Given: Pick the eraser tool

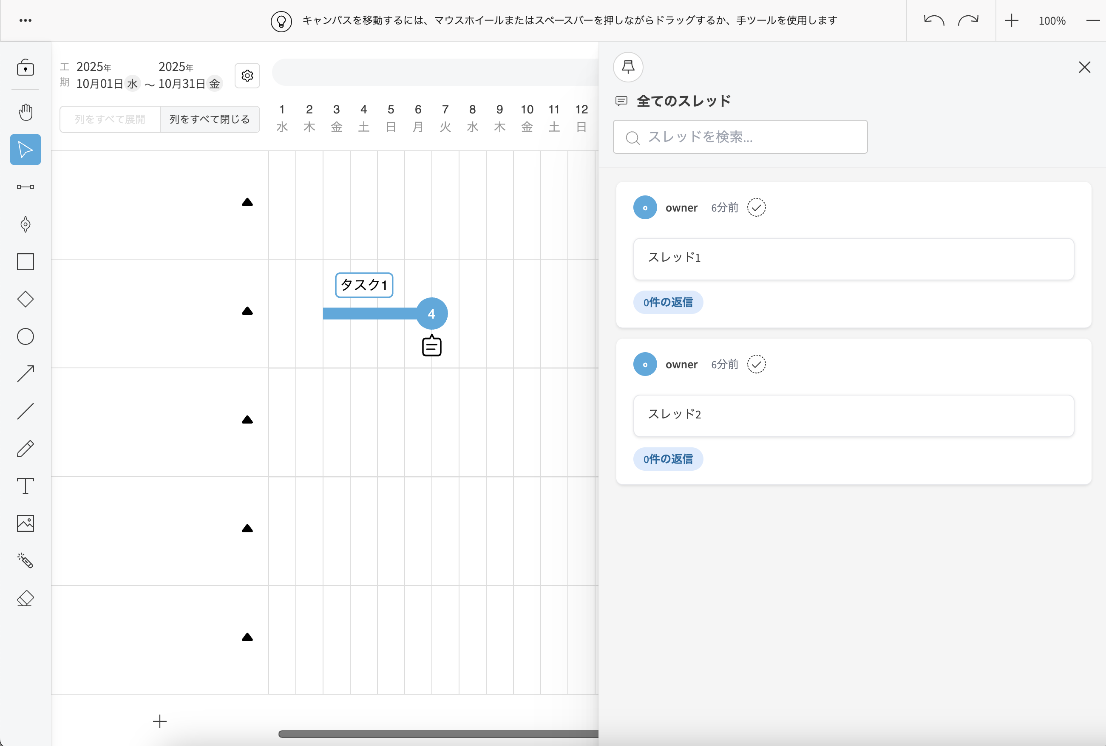Looking at the screenshot, I should [x=25, y=598].
